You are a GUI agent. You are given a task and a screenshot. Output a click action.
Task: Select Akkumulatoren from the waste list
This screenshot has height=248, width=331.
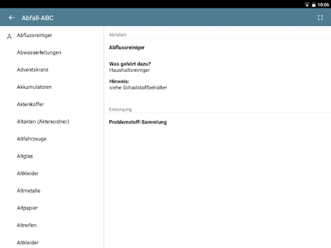[34, 87]
